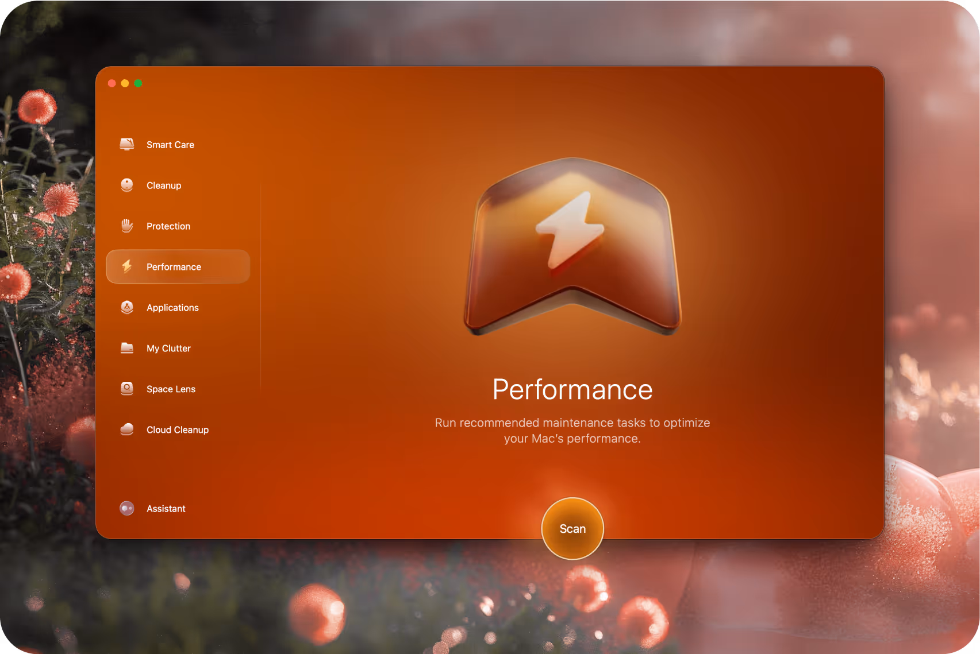Click the Applications icon in sidebar

127,307
